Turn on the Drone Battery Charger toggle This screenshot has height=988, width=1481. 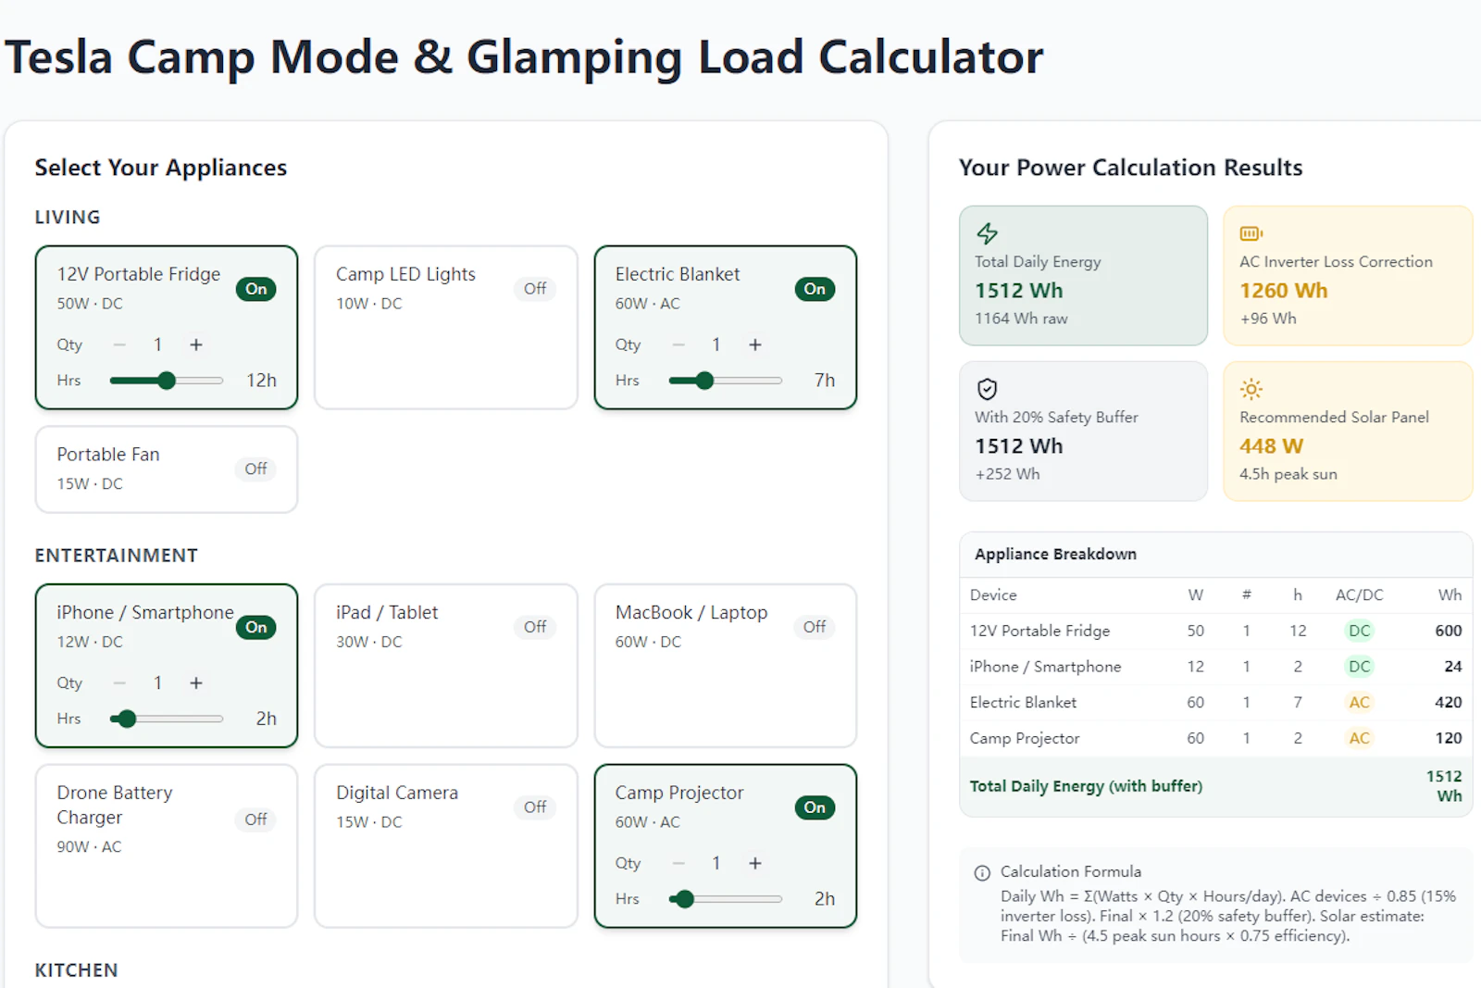pos(256,819)
